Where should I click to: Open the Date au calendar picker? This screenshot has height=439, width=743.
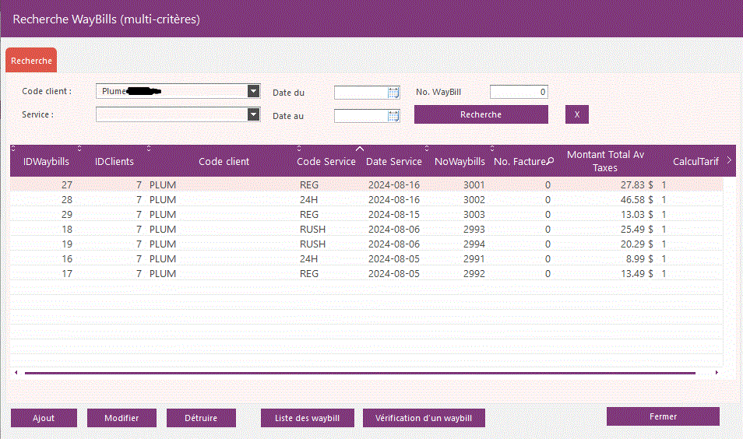coord(393,116)
